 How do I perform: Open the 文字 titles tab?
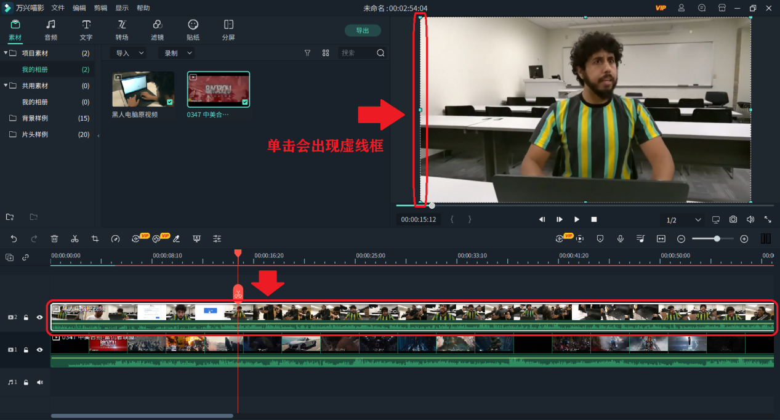(86, 30)
